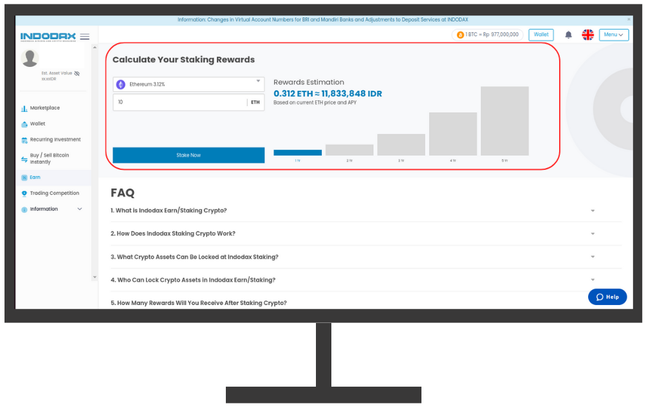
Task: Open Wallet from the sidebar menu
Action: tap(37, 124)
